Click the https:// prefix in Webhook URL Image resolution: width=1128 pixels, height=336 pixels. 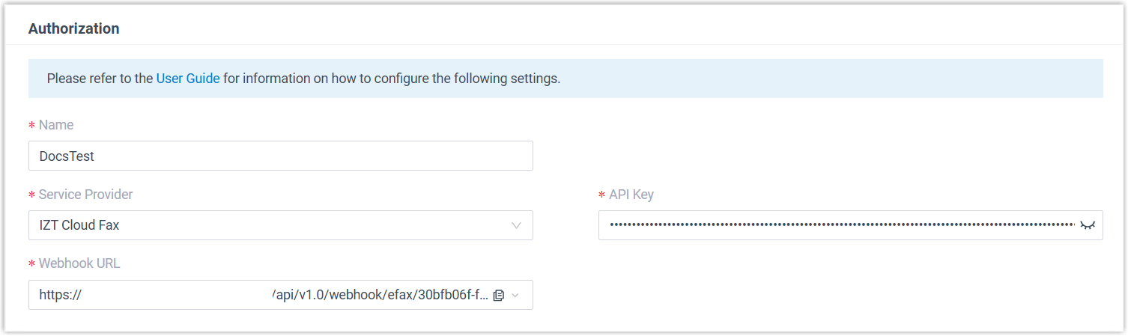[x=60, y=296]
